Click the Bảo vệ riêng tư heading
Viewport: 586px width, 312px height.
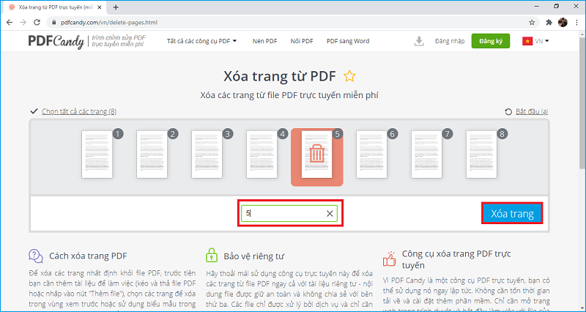253,256
